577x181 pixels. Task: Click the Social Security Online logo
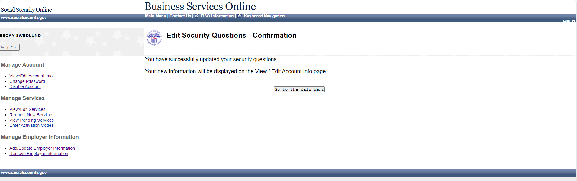[26, 10]
